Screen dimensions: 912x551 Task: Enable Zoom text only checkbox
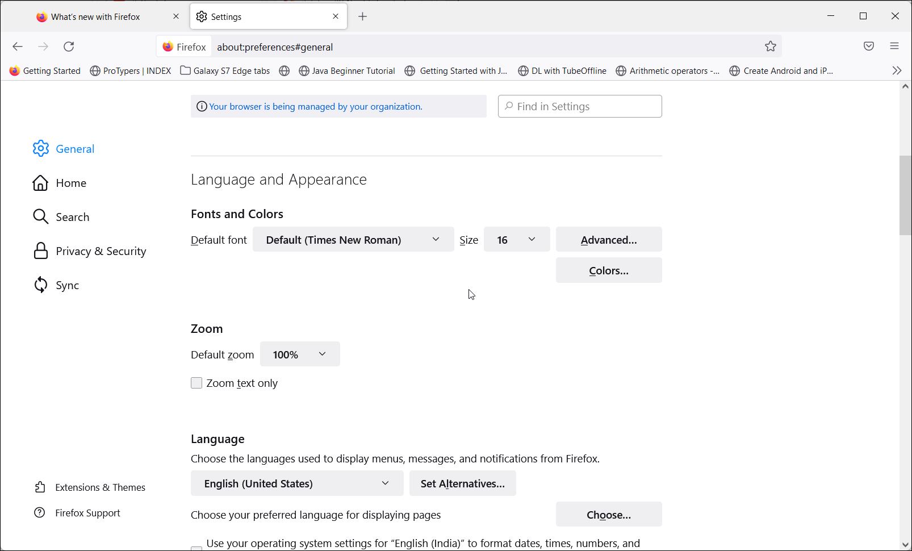(196, 383)
